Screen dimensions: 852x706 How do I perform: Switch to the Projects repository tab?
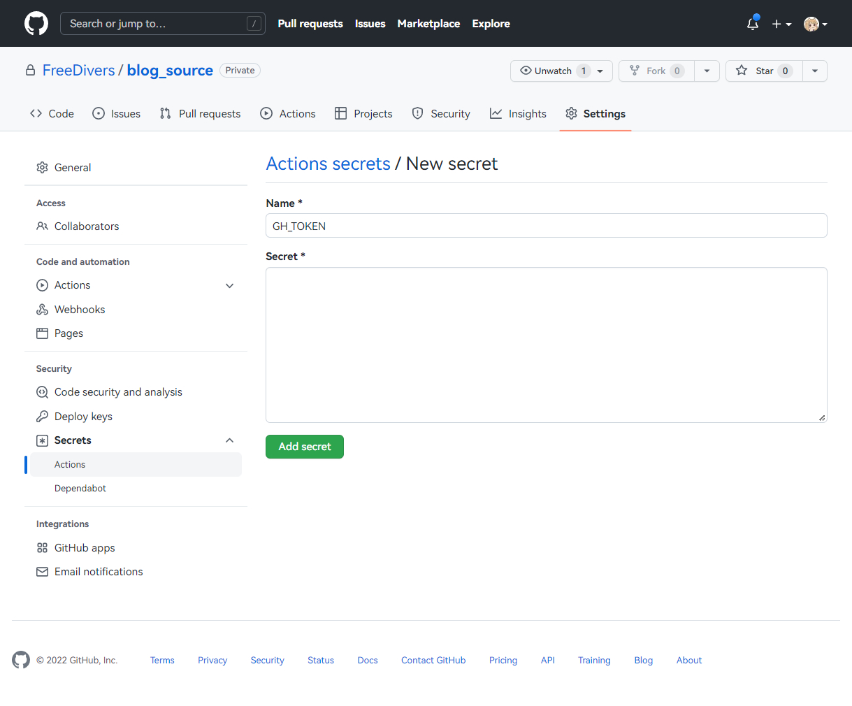click(363, 113)
